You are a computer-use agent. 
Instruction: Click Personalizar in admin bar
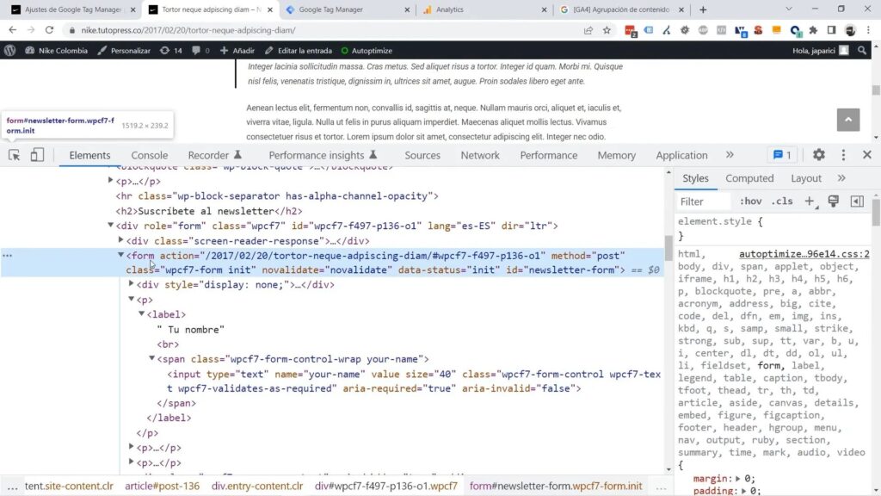click(x=124, y=51)
